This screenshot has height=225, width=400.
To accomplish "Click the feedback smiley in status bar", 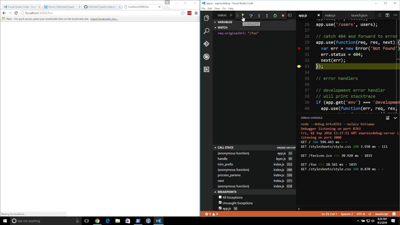I will pyautogui.click(x=394, y=214).
